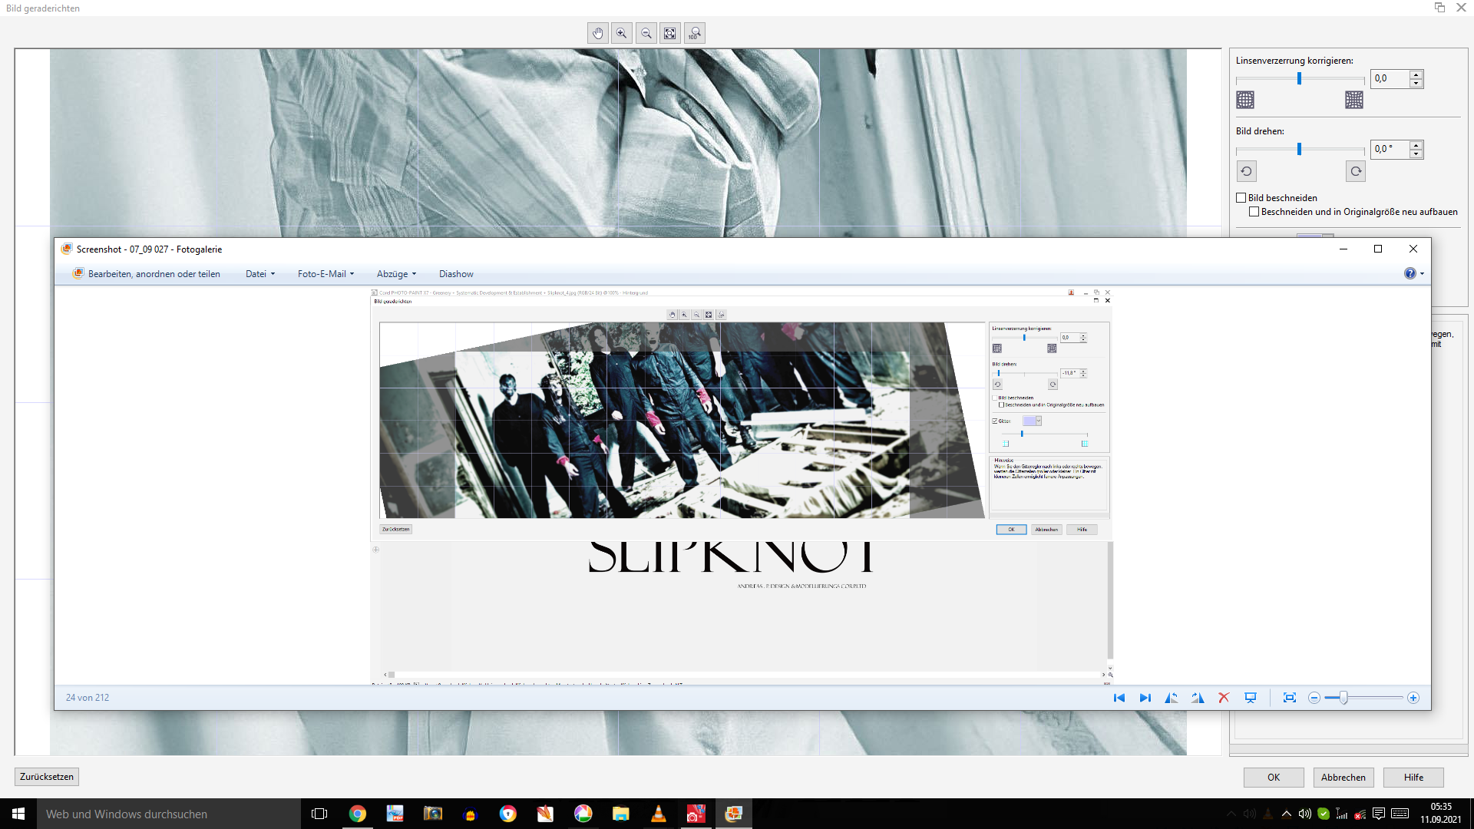Click the Fotogalerie zoom slider handle
1474x829 pixels.
pyautogui.click(x=1343, y=698)
